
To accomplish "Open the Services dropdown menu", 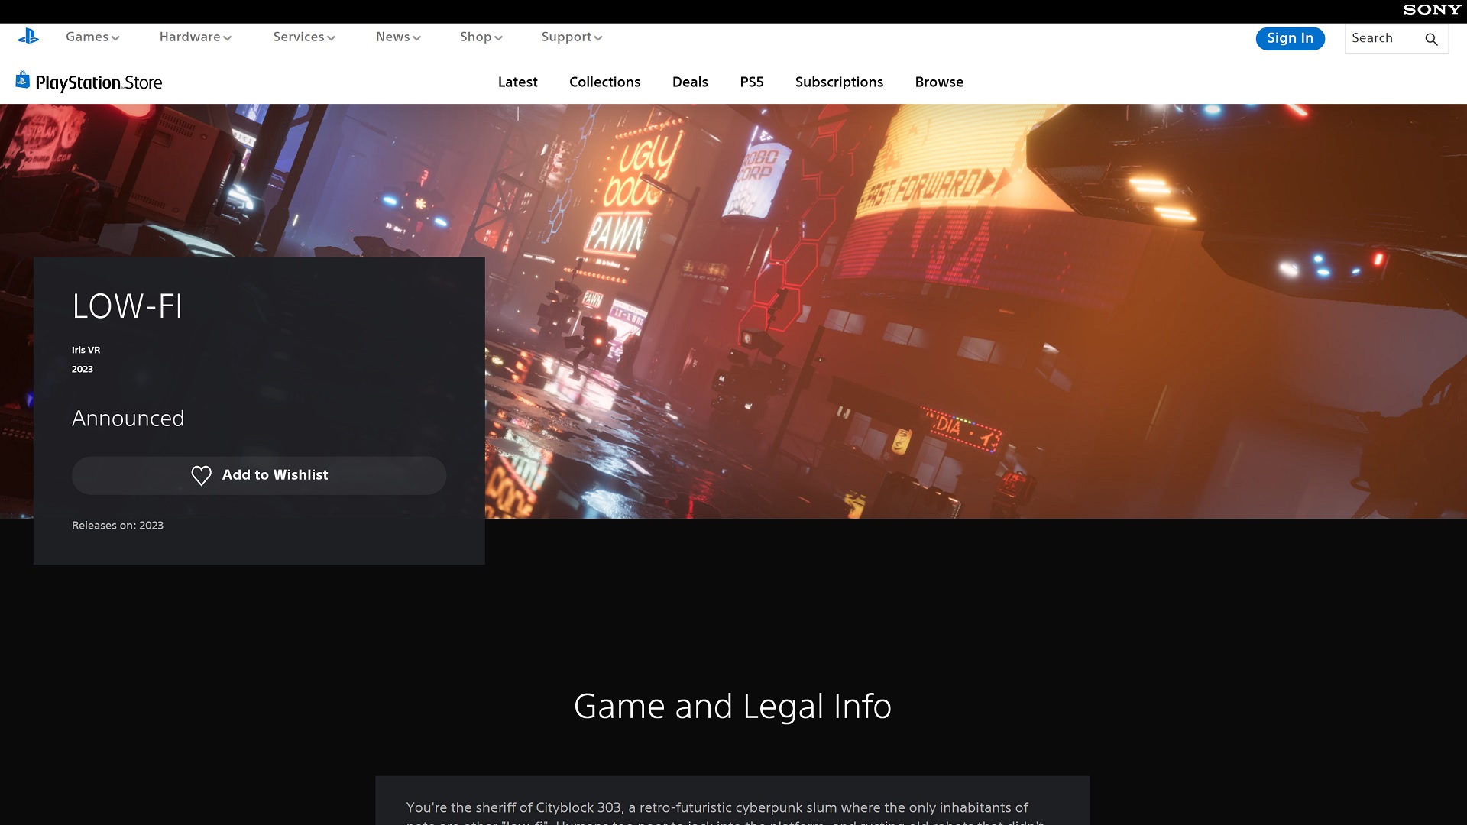I will pos(303,37).
